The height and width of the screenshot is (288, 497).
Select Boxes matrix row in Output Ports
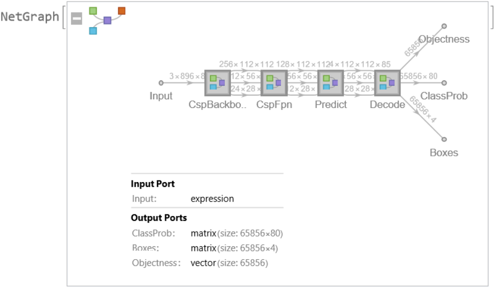[207, 248]
